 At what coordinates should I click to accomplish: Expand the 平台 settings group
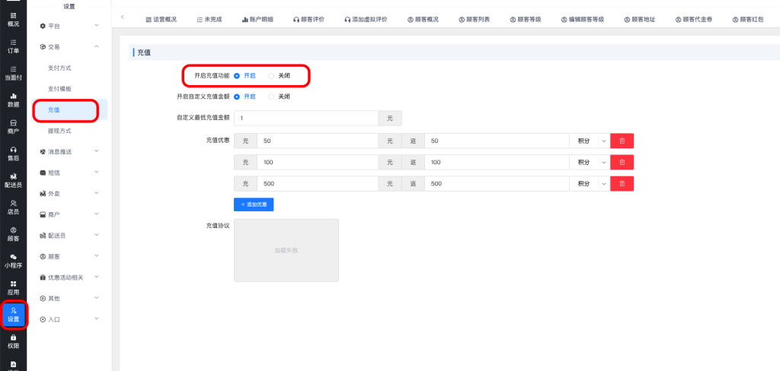[x=69, y=27]
